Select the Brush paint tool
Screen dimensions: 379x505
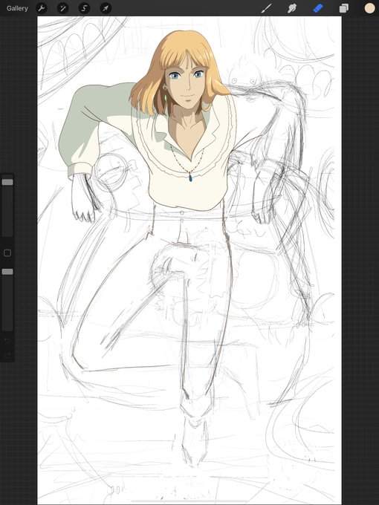click(266, 8)
